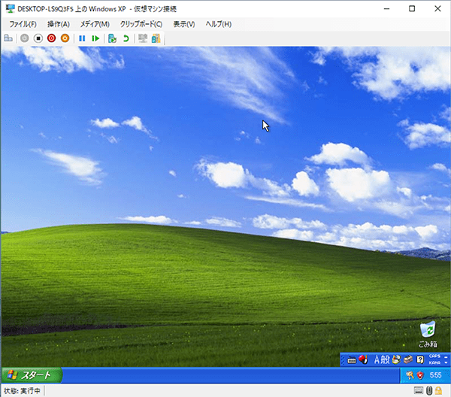
Task: Click the red security shield tray icon
Action: [x=420, y=375]
